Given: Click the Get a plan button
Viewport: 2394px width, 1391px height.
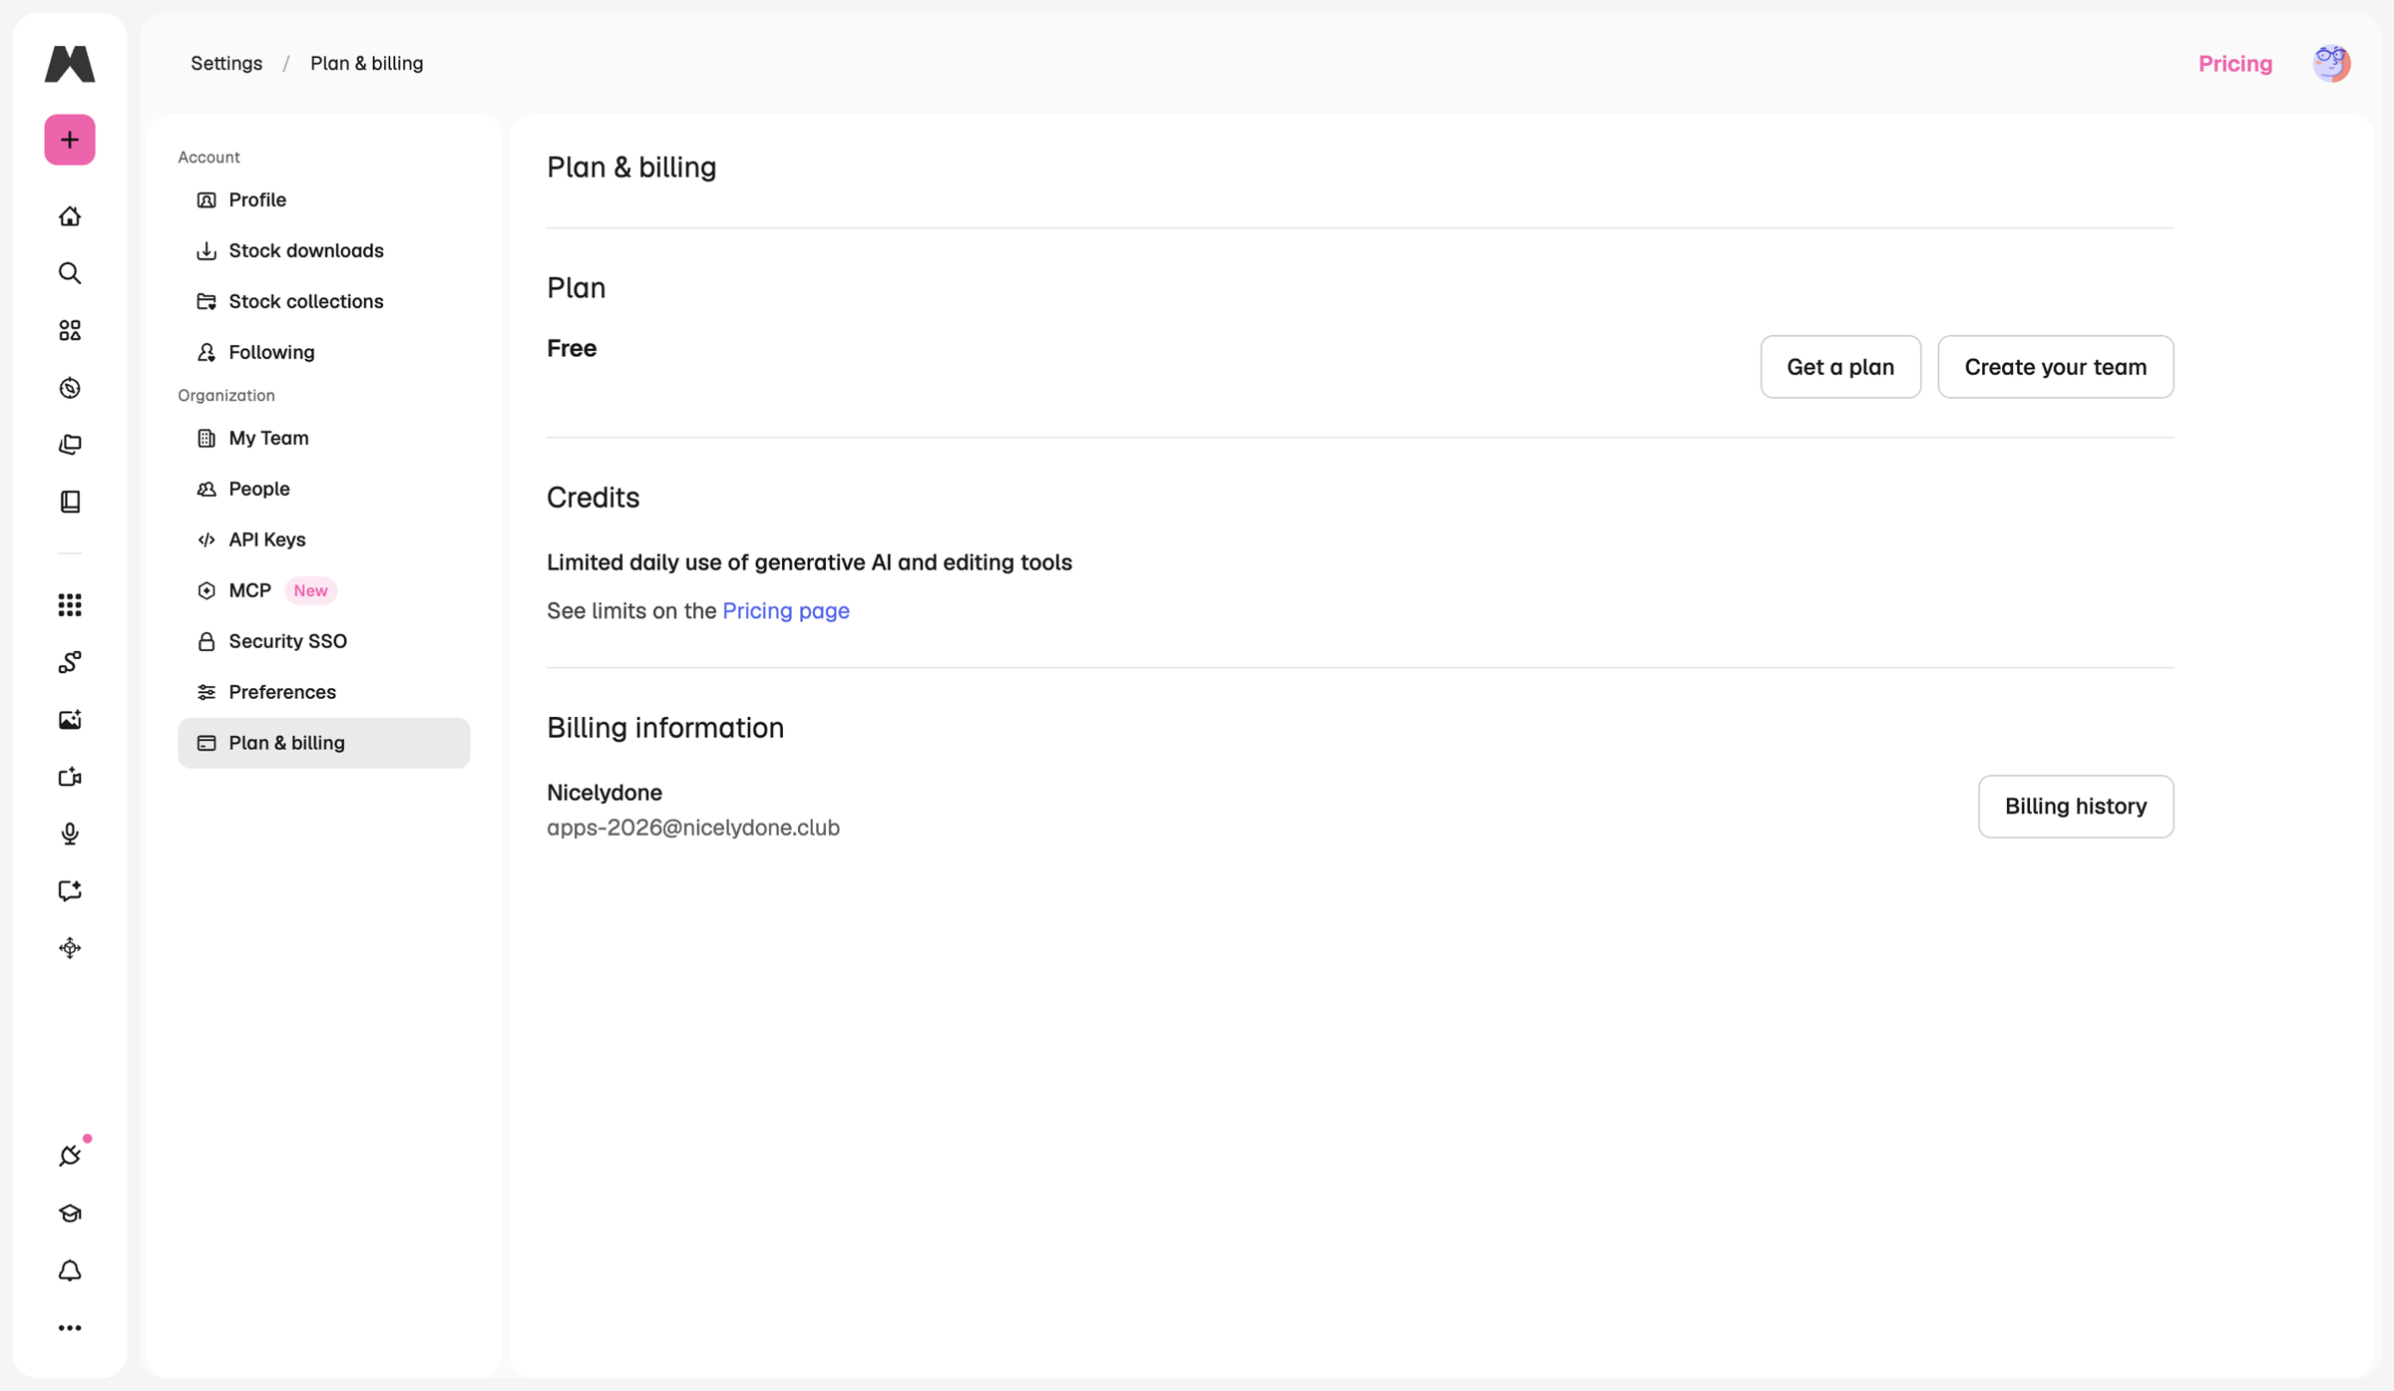Looking at the screenshot, I should (x=1840, y=367).
